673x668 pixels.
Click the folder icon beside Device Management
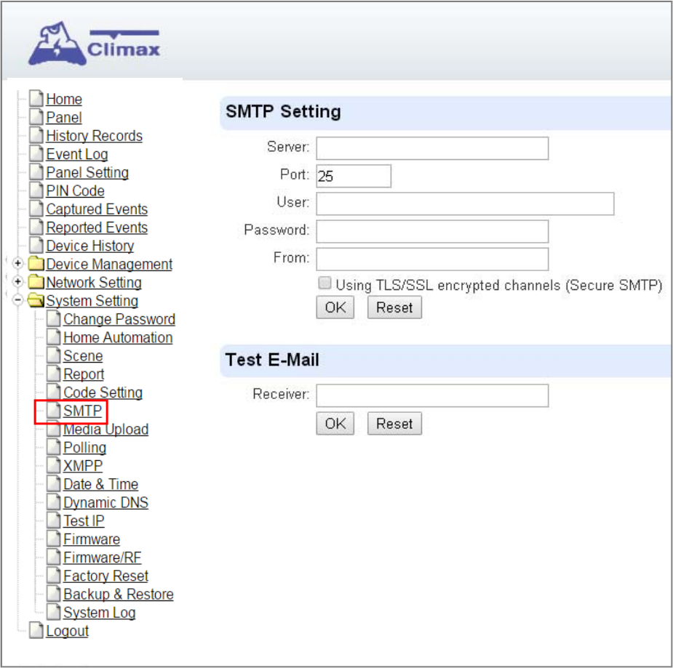pyautogui.click(x=36, y=264)
